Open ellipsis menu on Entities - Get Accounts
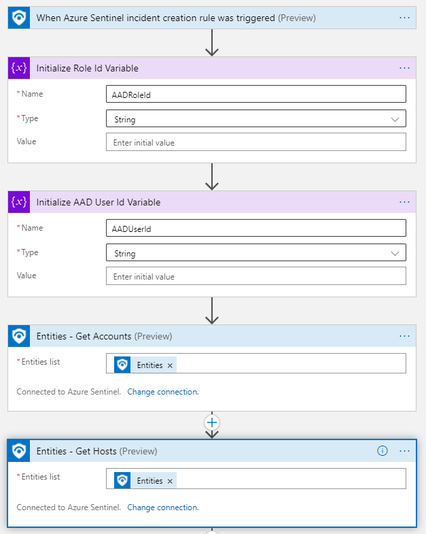Viewport: 426px width, 534px height. point(405,336)
